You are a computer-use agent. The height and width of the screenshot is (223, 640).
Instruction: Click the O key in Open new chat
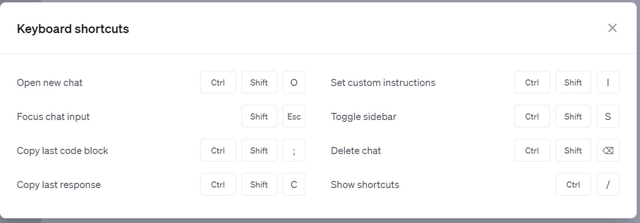point(294,83)
